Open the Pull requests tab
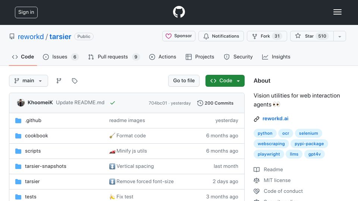Image resolution: width=358 pixels, height=201 pixels. (x=114, y=57)
